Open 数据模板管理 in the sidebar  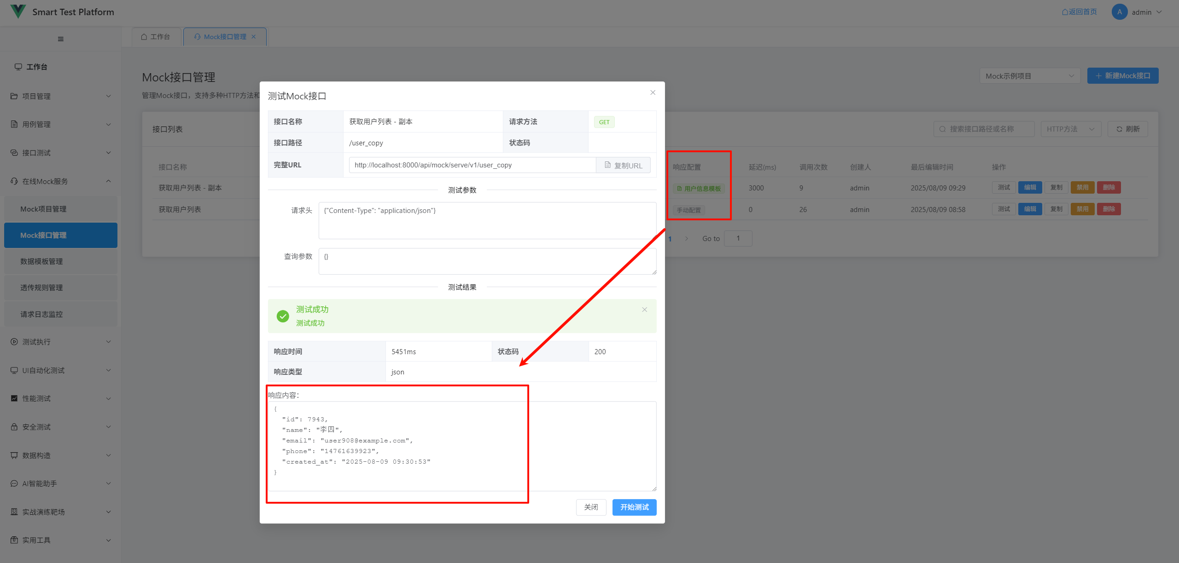41,261
